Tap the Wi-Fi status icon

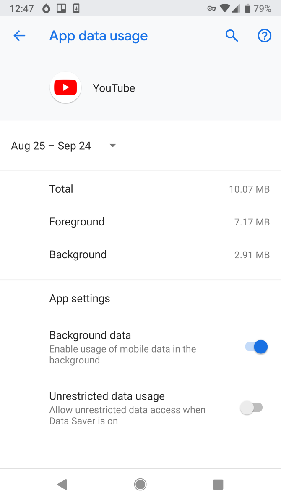pyautogui.click(x=225, y=8)
